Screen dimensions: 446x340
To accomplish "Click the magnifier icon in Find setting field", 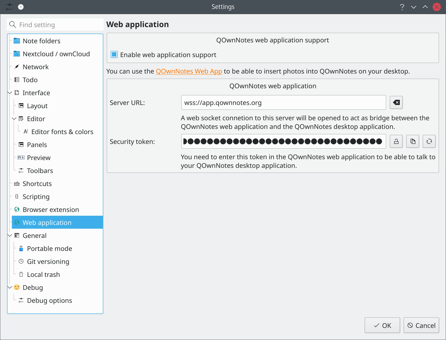I will 13,25.
